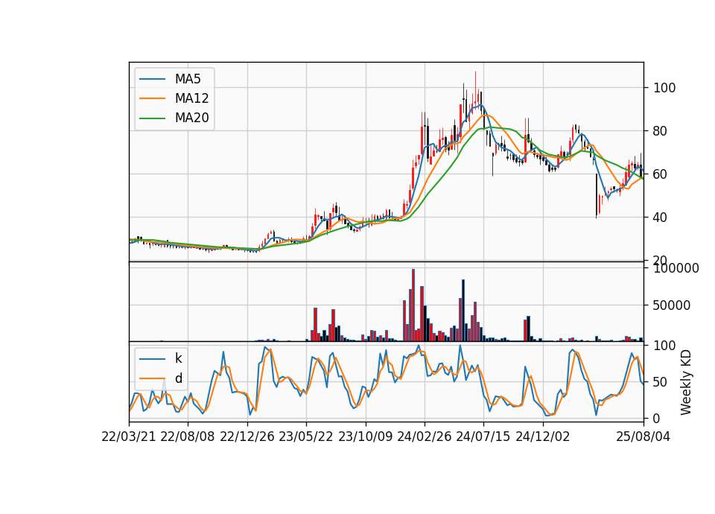Click the Weekly KD axis title
Viewport: 715px width, 514px height.
(x=686, y=383)
